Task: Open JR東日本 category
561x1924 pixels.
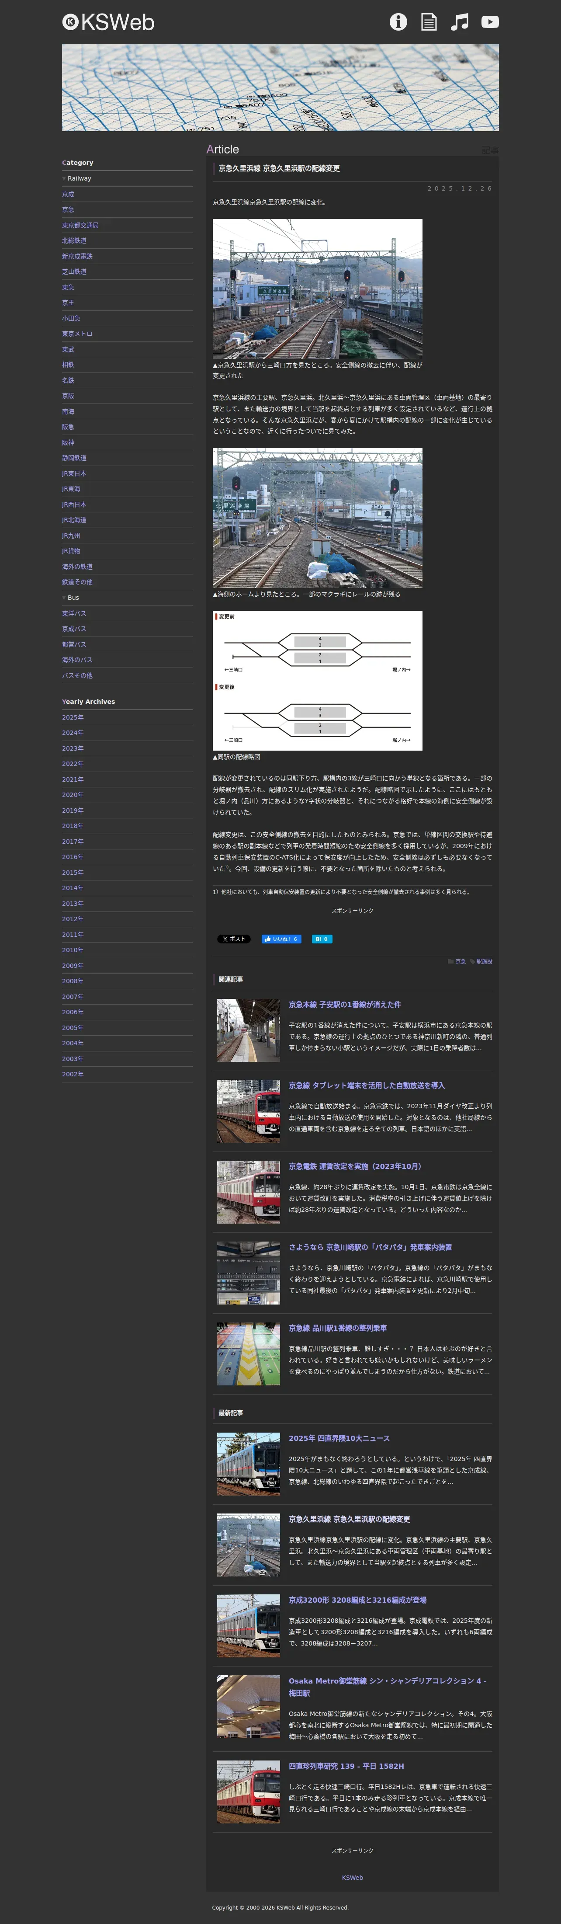Action: (x=74, y=473)
